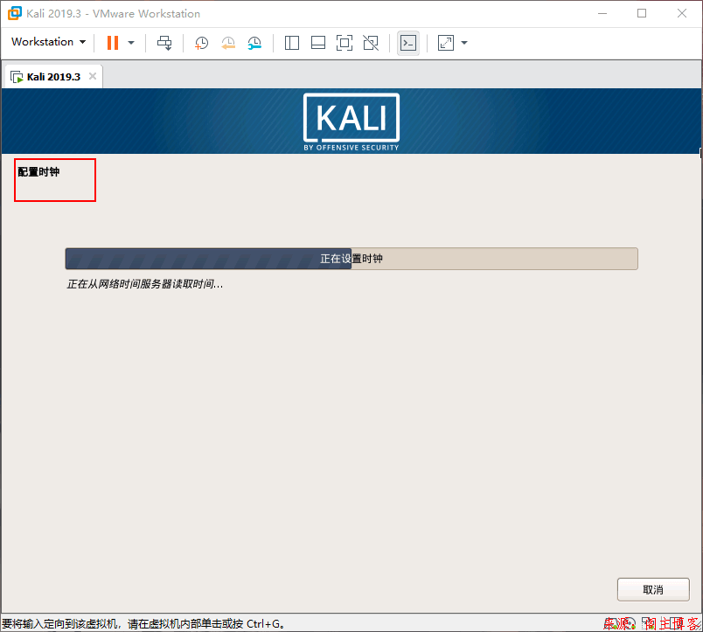Click the Kali by Offensive Security logo
This screenshot has width=703, height=632.
point(351,122)
